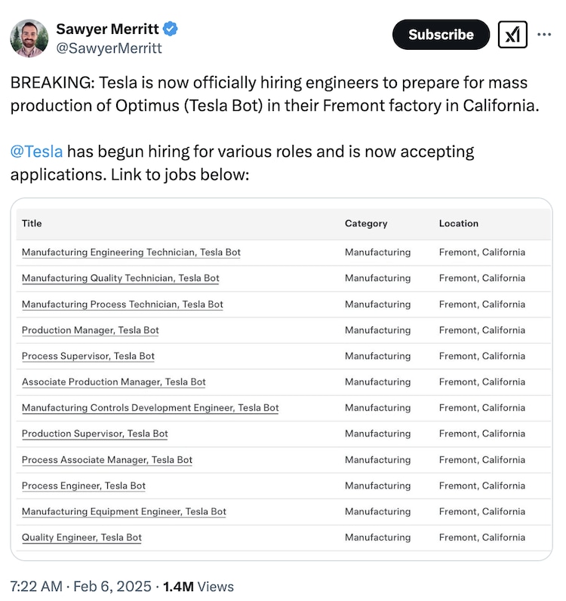This screenshot has height=601, width=566.
Task: Click the Grok icon beside Subscribe
Action: coord(512,35)
